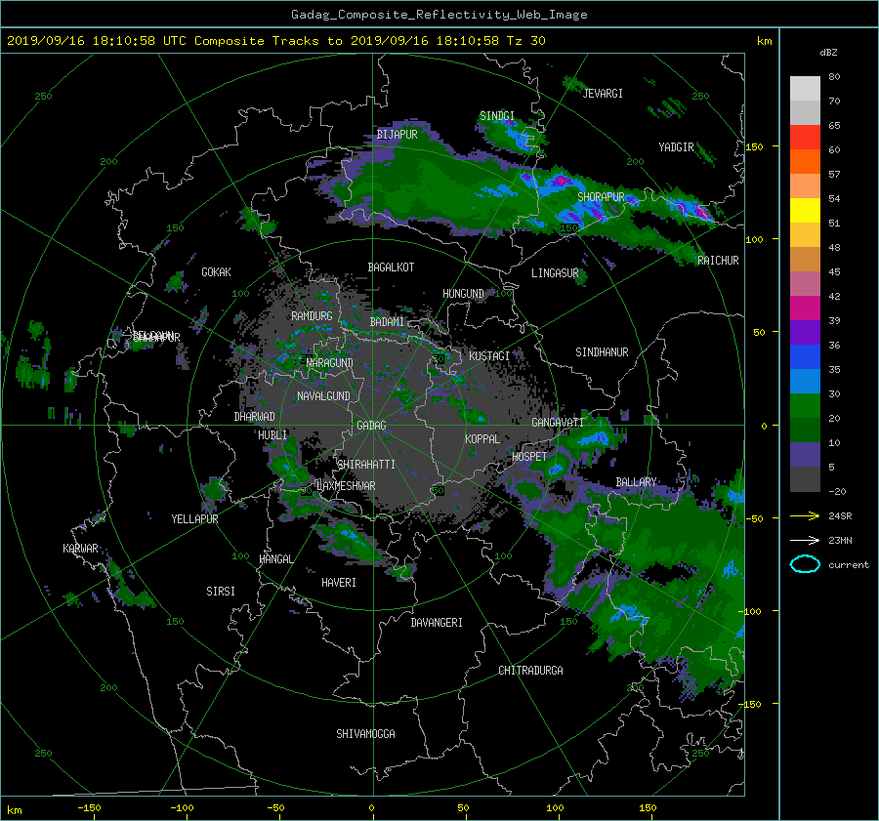Click the 'HANGAL' city label
This screenshot has width=879, height=821.
(x=275, y=559)
